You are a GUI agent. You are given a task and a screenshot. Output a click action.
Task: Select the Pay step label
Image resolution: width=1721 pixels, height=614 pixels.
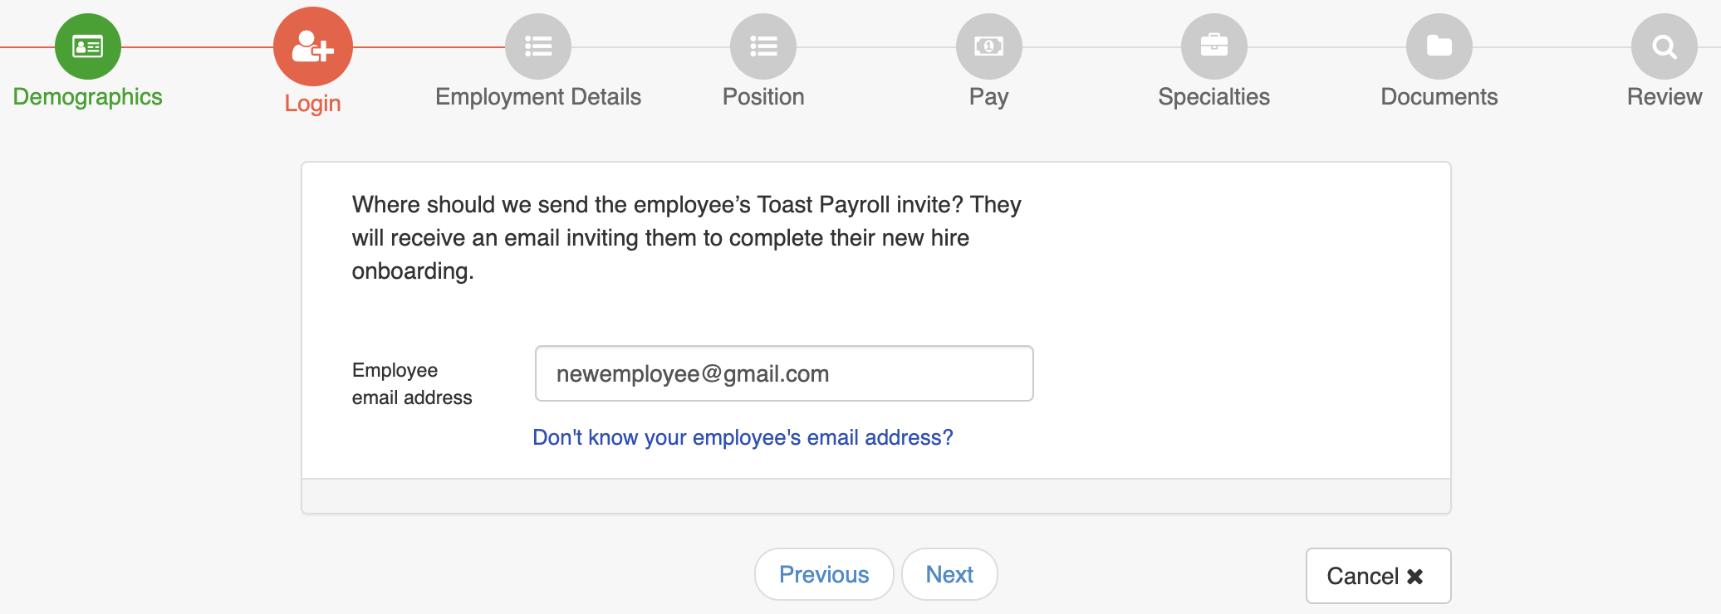click(988, 96)
